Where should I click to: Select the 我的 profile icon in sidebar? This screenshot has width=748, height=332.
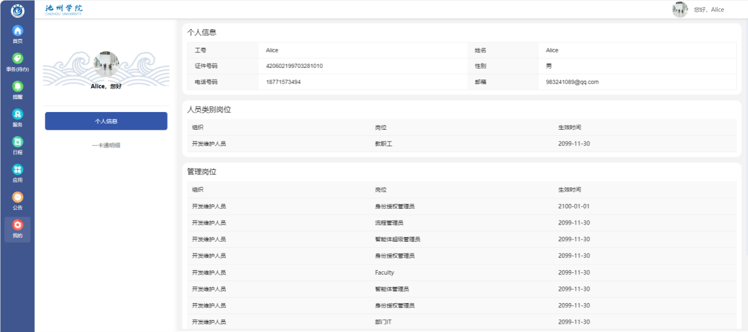tap(18, 225)
